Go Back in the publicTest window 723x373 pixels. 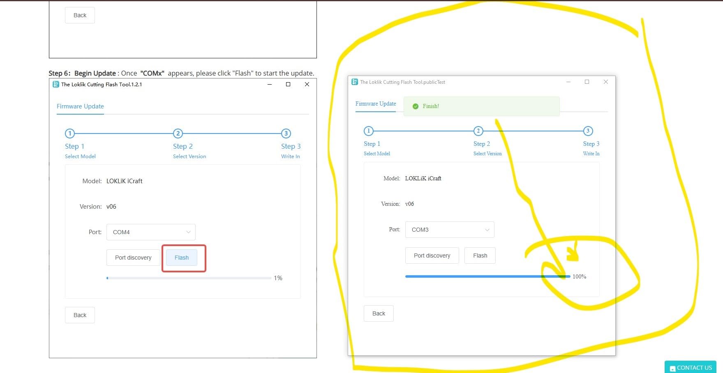point(379,313)
